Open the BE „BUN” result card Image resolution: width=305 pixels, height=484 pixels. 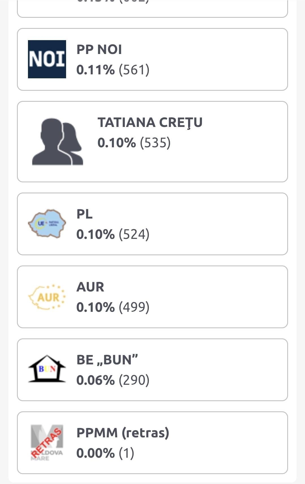tap(152, 370)
